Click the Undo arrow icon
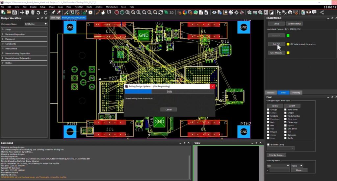The height and width of the screenshot is (181, 337). click(x=38, y=12)
